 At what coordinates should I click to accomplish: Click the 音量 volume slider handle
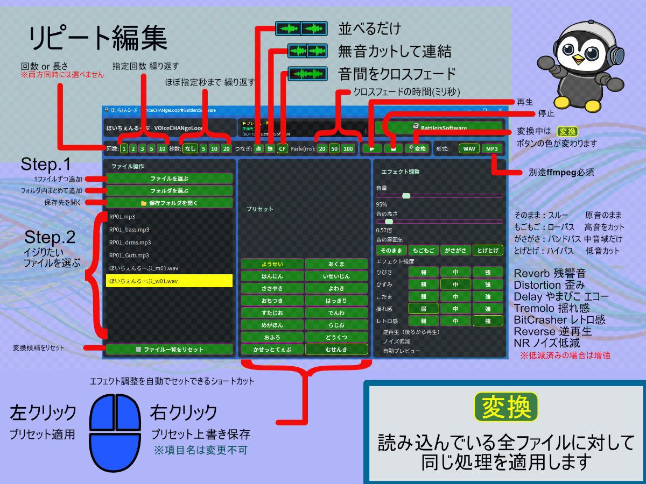click(x=406, y=196)
